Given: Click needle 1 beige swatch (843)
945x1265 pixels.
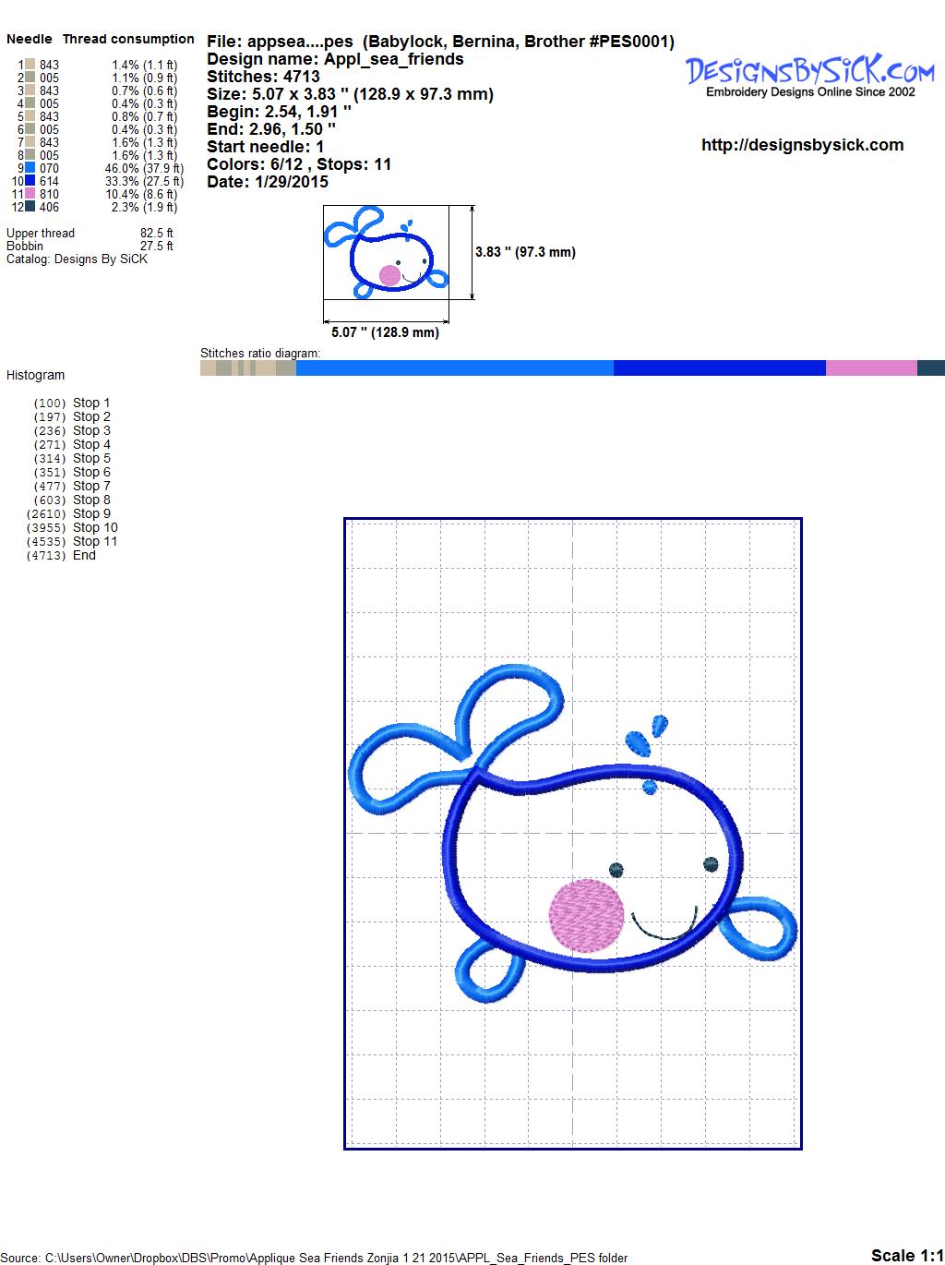Looking at the screenshot, I should 30,65.
